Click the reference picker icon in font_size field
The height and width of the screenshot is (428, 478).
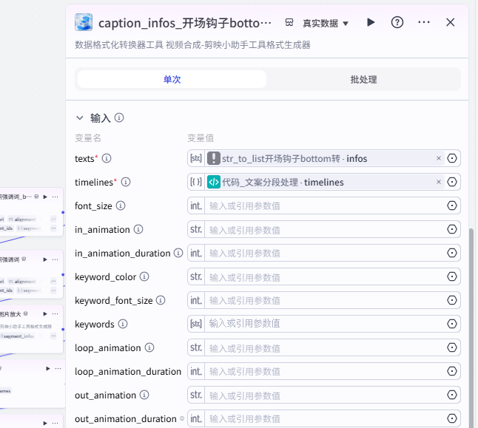click(x=452, y=205)
